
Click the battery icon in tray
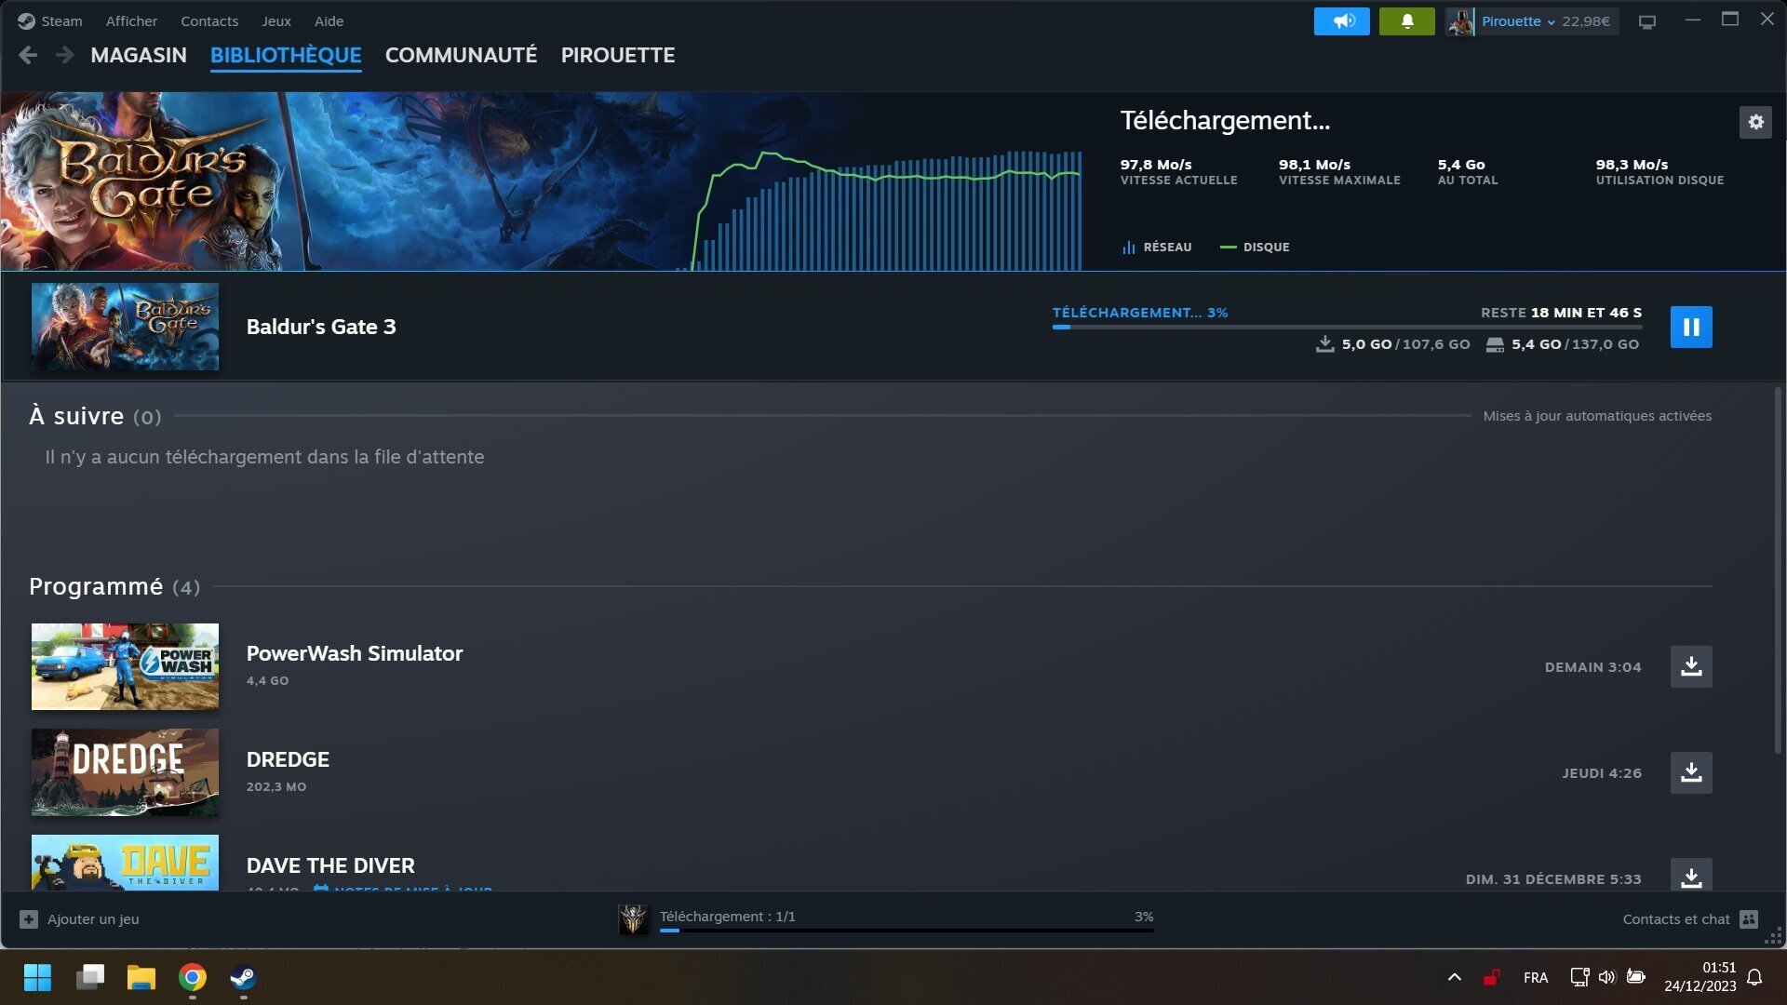1635,977
